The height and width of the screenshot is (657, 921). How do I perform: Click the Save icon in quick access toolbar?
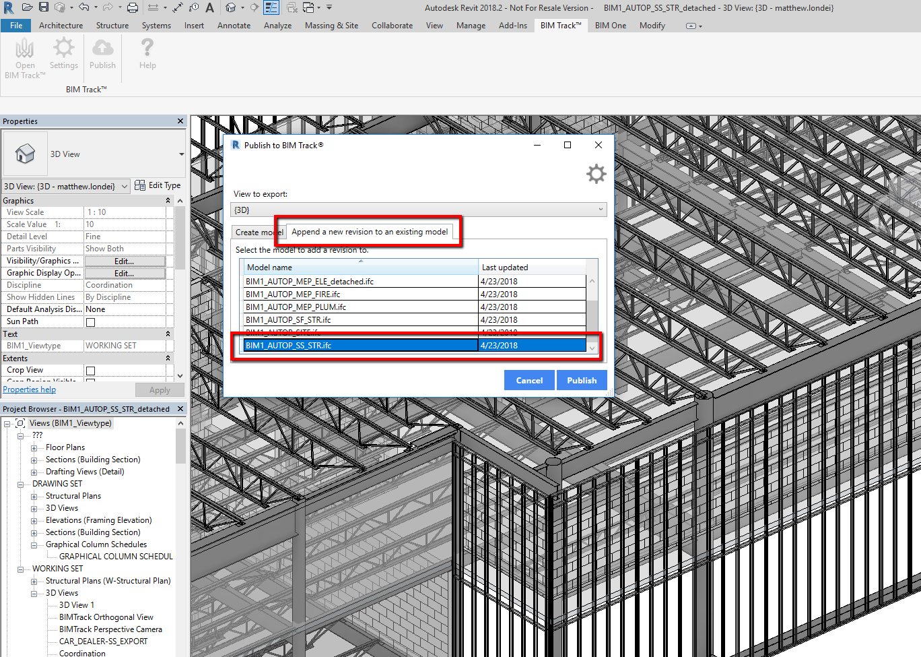click(x=44, y=7)
